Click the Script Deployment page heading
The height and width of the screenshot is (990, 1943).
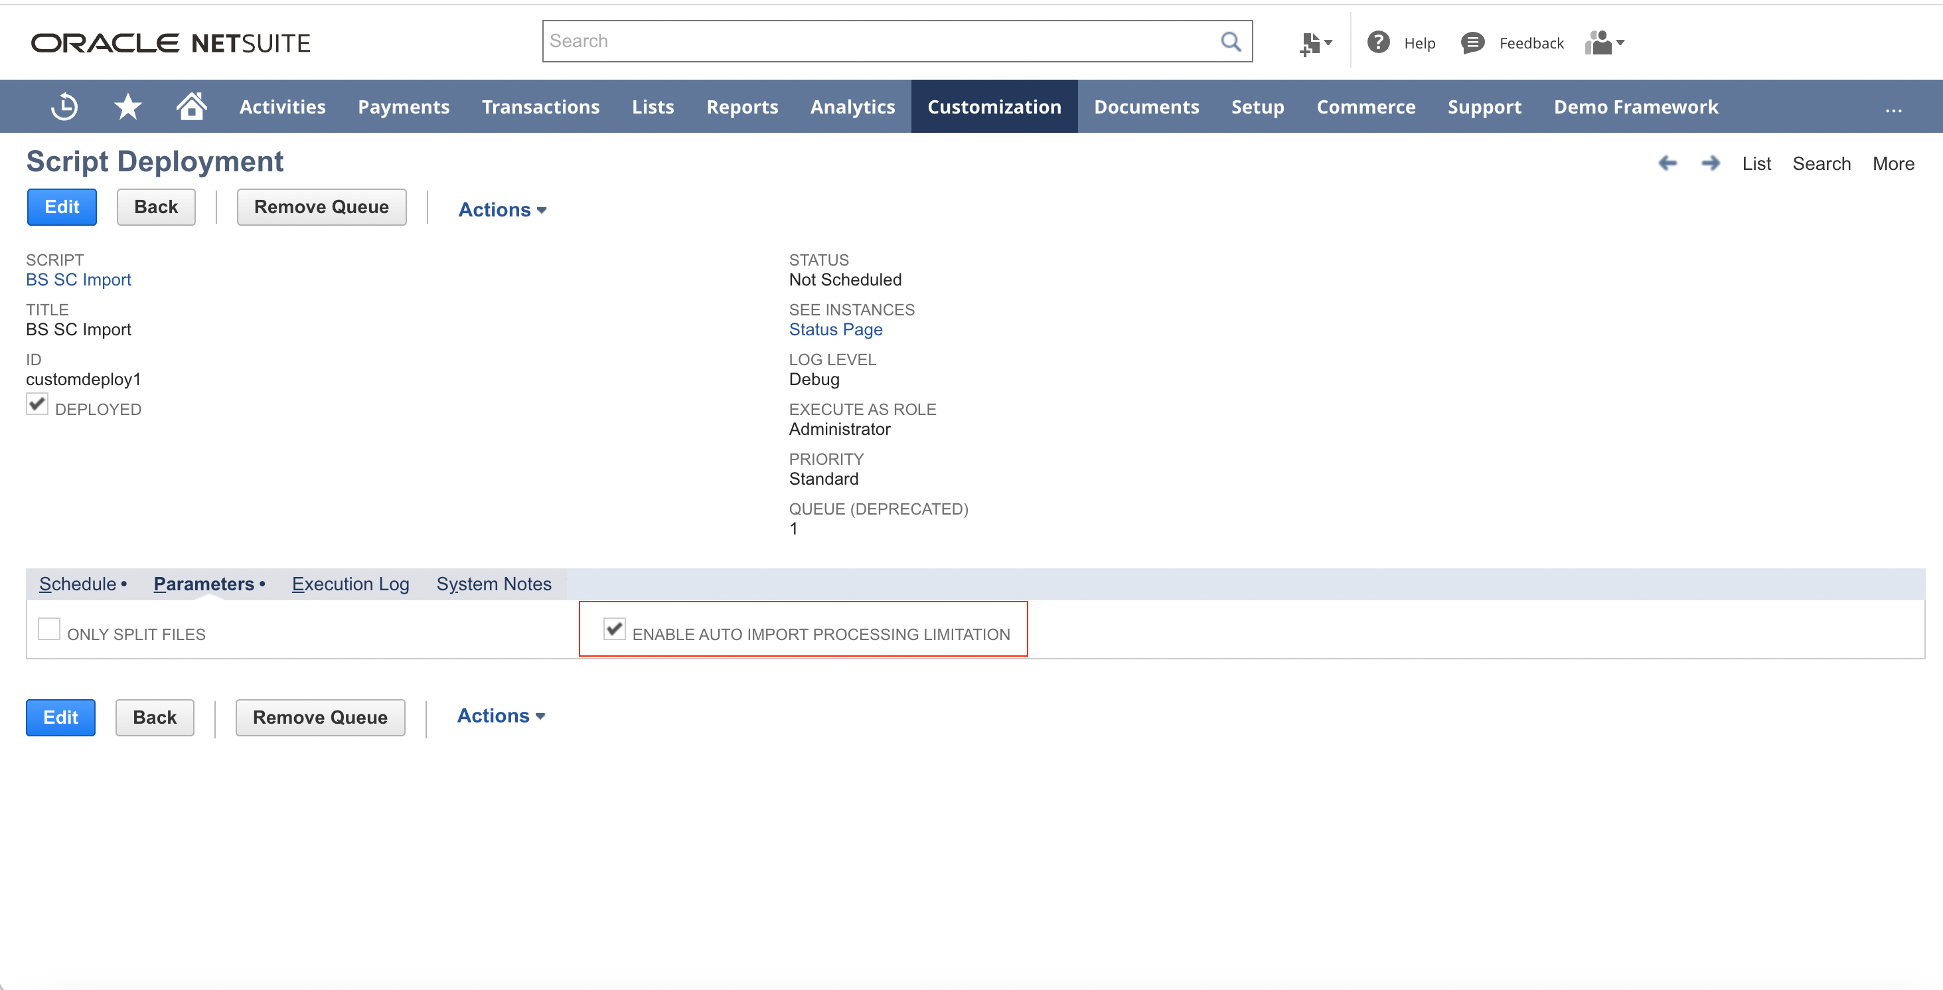point(155,161)
